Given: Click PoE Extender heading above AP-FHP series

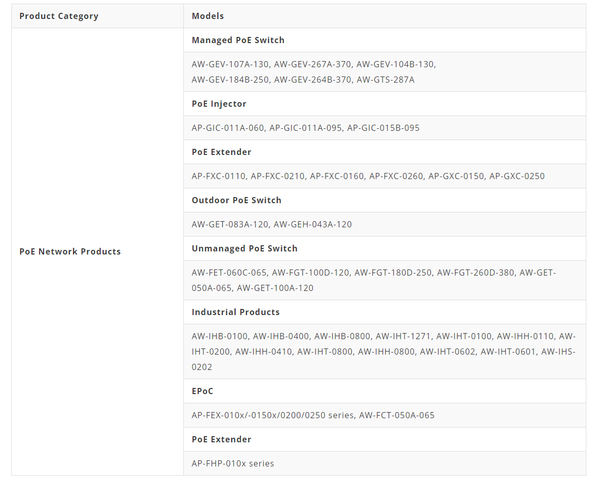Looking at the screenshot, I should click(221, 439).
